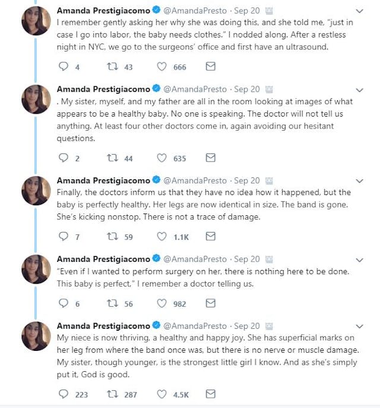Click Amanda's avatar on the "My niece" tweet
Image resolution: width=380 pixels, height=408 pixels.
(x=36, y=336)
